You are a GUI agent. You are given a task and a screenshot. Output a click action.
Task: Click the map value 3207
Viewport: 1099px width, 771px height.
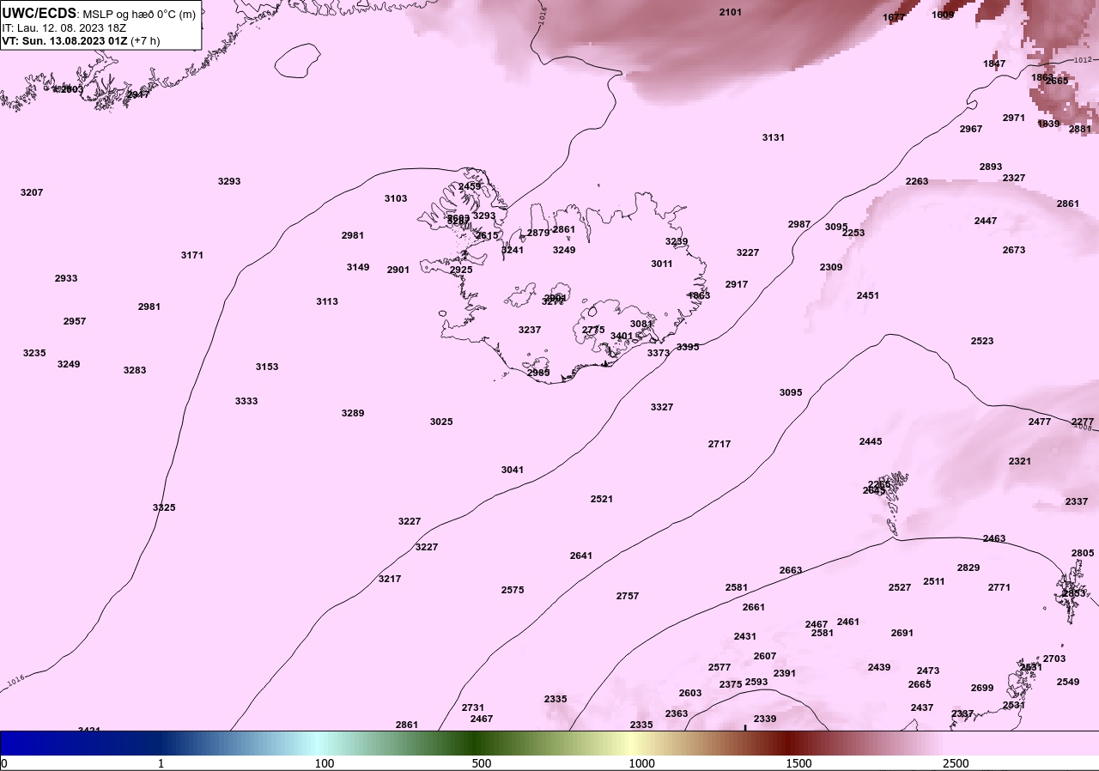32,192
